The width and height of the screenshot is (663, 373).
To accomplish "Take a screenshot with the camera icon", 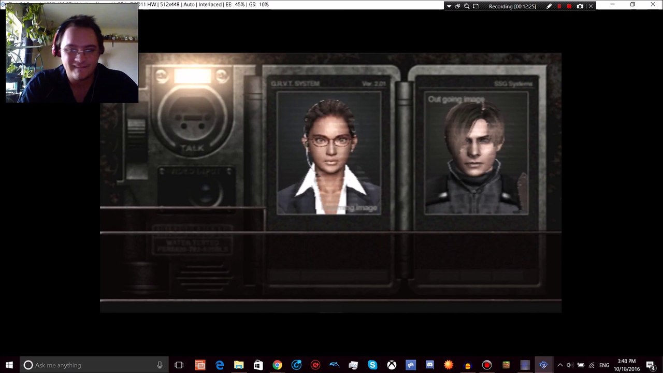I will click(x=580, y=6).
